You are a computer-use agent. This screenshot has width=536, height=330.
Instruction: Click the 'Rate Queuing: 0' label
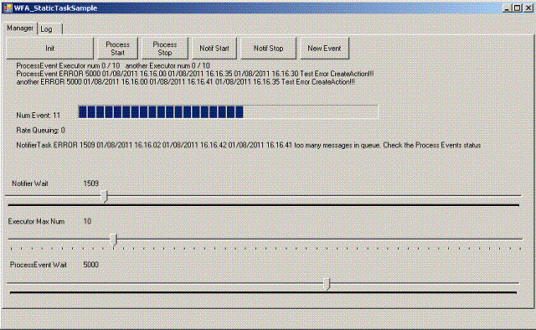tap(40, 131)
